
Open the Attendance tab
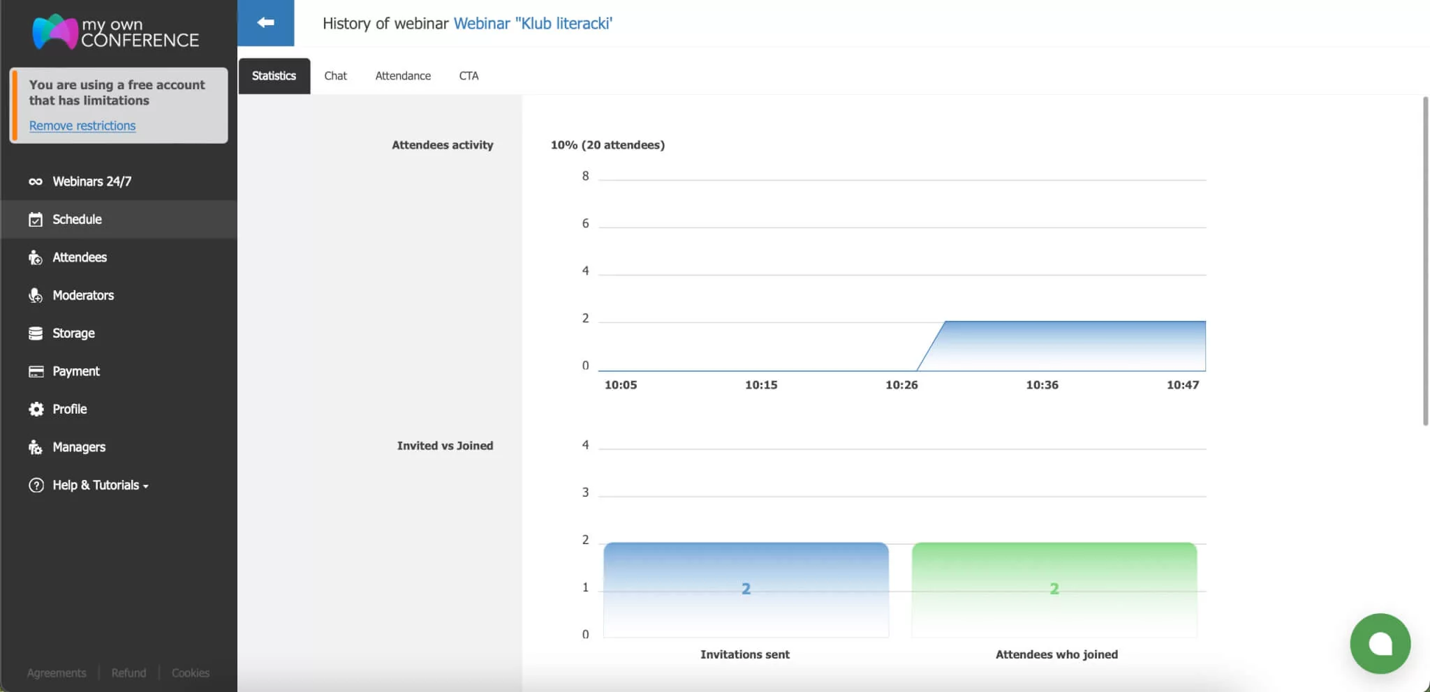(x=403, y=75)
